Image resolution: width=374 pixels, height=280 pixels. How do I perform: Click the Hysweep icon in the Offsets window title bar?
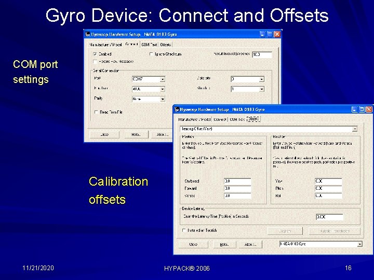[177, 109]
